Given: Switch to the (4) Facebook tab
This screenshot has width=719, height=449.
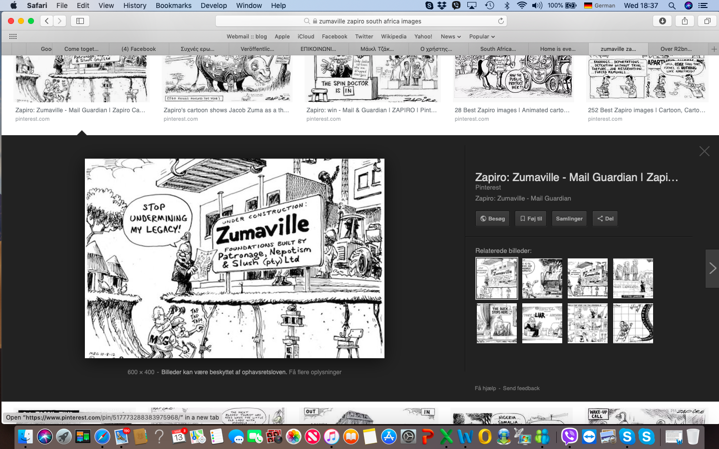Looking at the screenshot, I should (138, 49).
